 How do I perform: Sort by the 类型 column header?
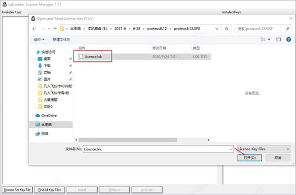click(x=196, y=48)
